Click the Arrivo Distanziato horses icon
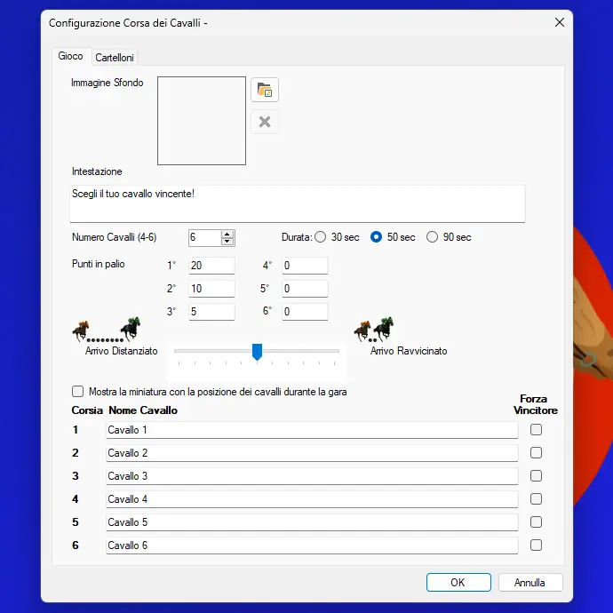Viewport: 613px width, 613px height. click(107, 330)
